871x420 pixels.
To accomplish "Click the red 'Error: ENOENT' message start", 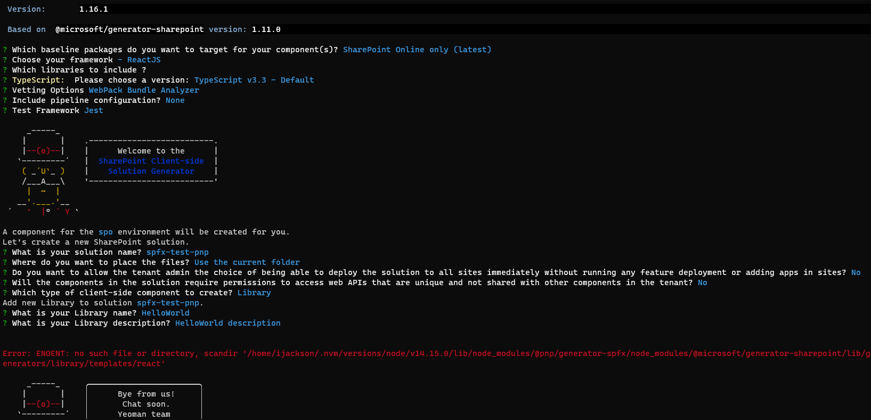I will 36,353.
